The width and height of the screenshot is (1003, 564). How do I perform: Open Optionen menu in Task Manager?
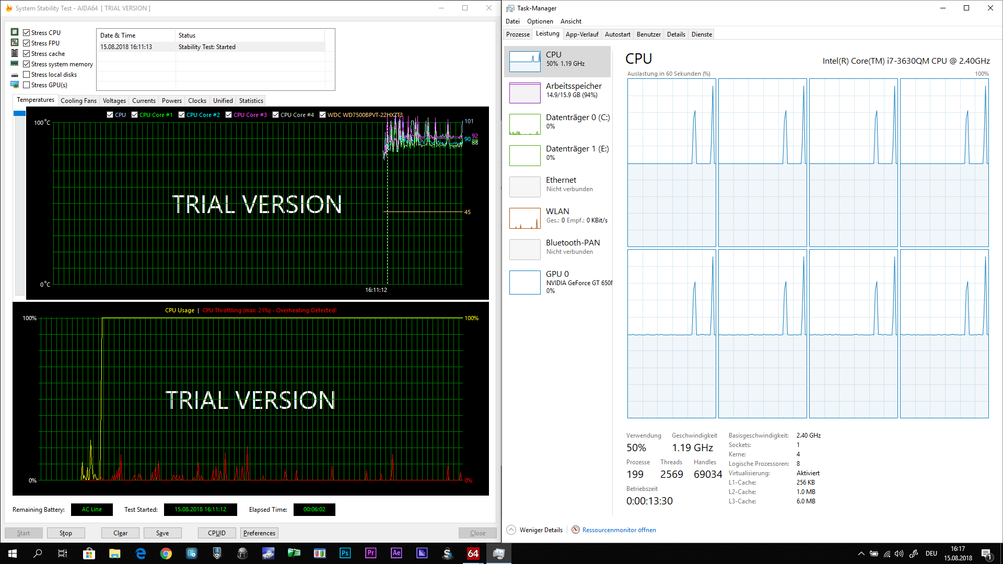pyautogui.click(x=540, y=21)
